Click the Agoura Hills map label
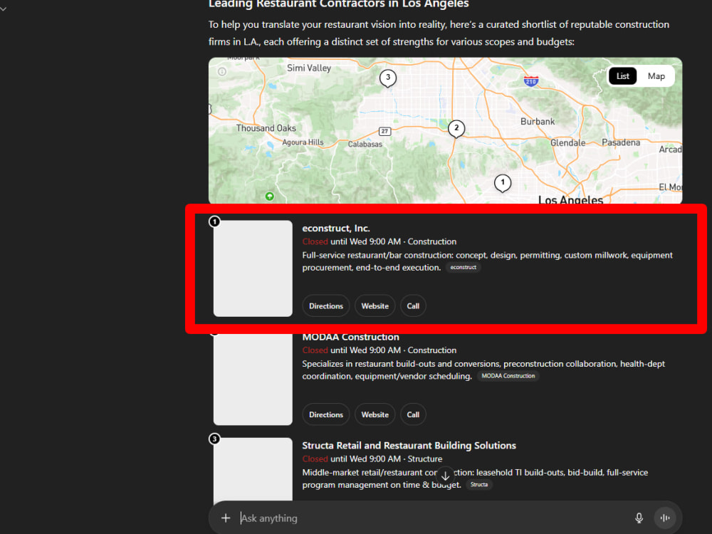Screen dimensions: 712x534 point(303,142)
